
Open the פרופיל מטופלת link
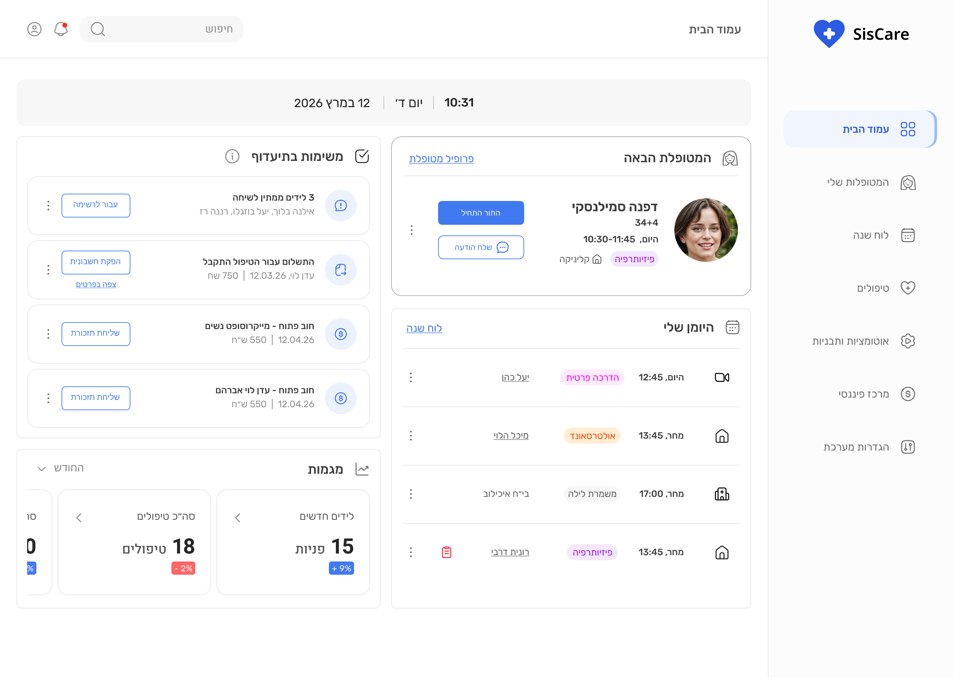pyautogui.click(x=441, y=159)
